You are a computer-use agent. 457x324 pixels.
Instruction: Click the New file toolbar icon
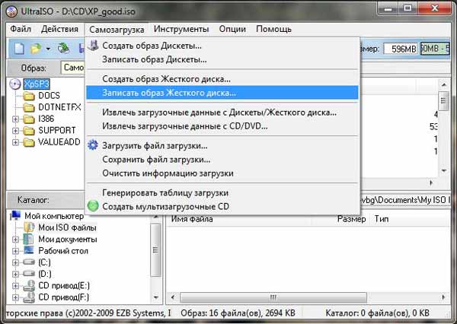click(18, 49)
